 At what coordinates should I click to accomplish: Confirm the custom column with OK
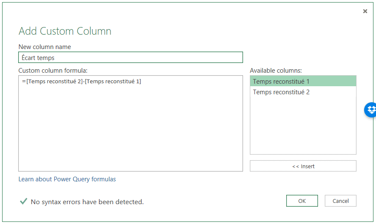pyautogui.click(x=301, y=201)
